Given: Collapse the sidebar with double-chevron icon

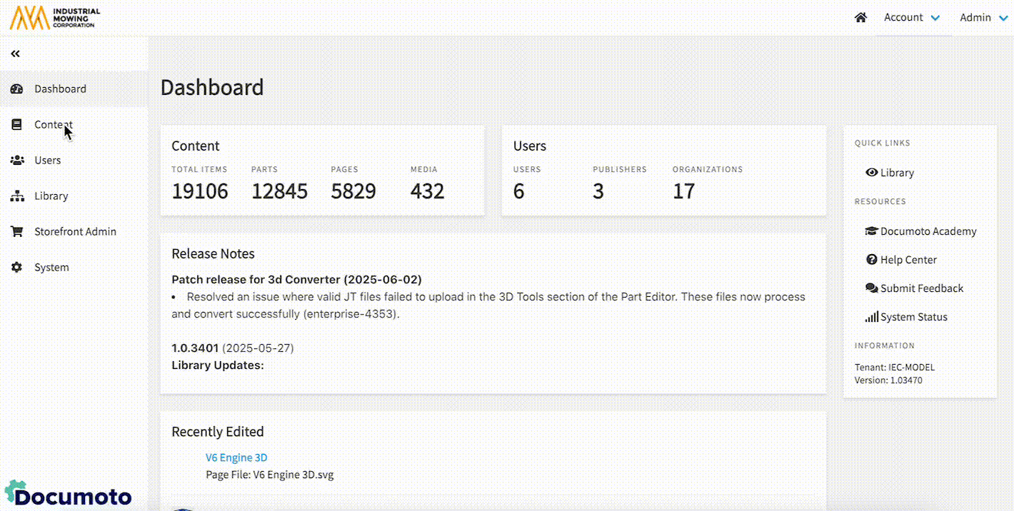Looking at the screenshot, I should pyautogui.click(x=16, y=54).
